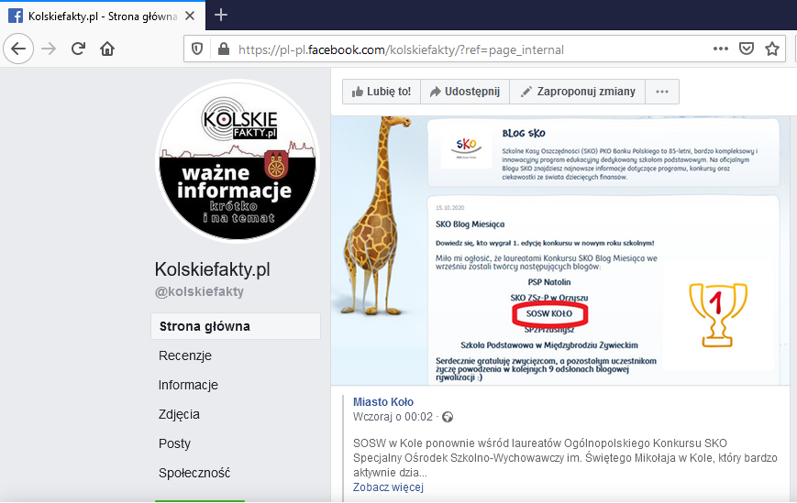Click Zaproponuj zmiany button
Image resolution: width=797 pixels, height=503 pixels.
click(578, 92)
